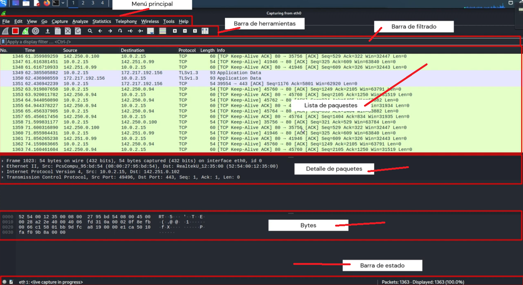Open the File menu

(x=6, y=22)
